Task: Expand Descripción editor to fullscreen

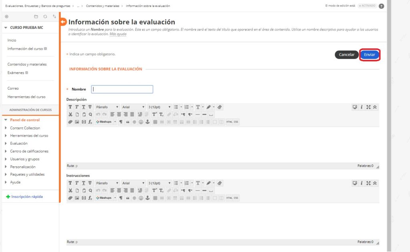Action: [x=368, y=107]
